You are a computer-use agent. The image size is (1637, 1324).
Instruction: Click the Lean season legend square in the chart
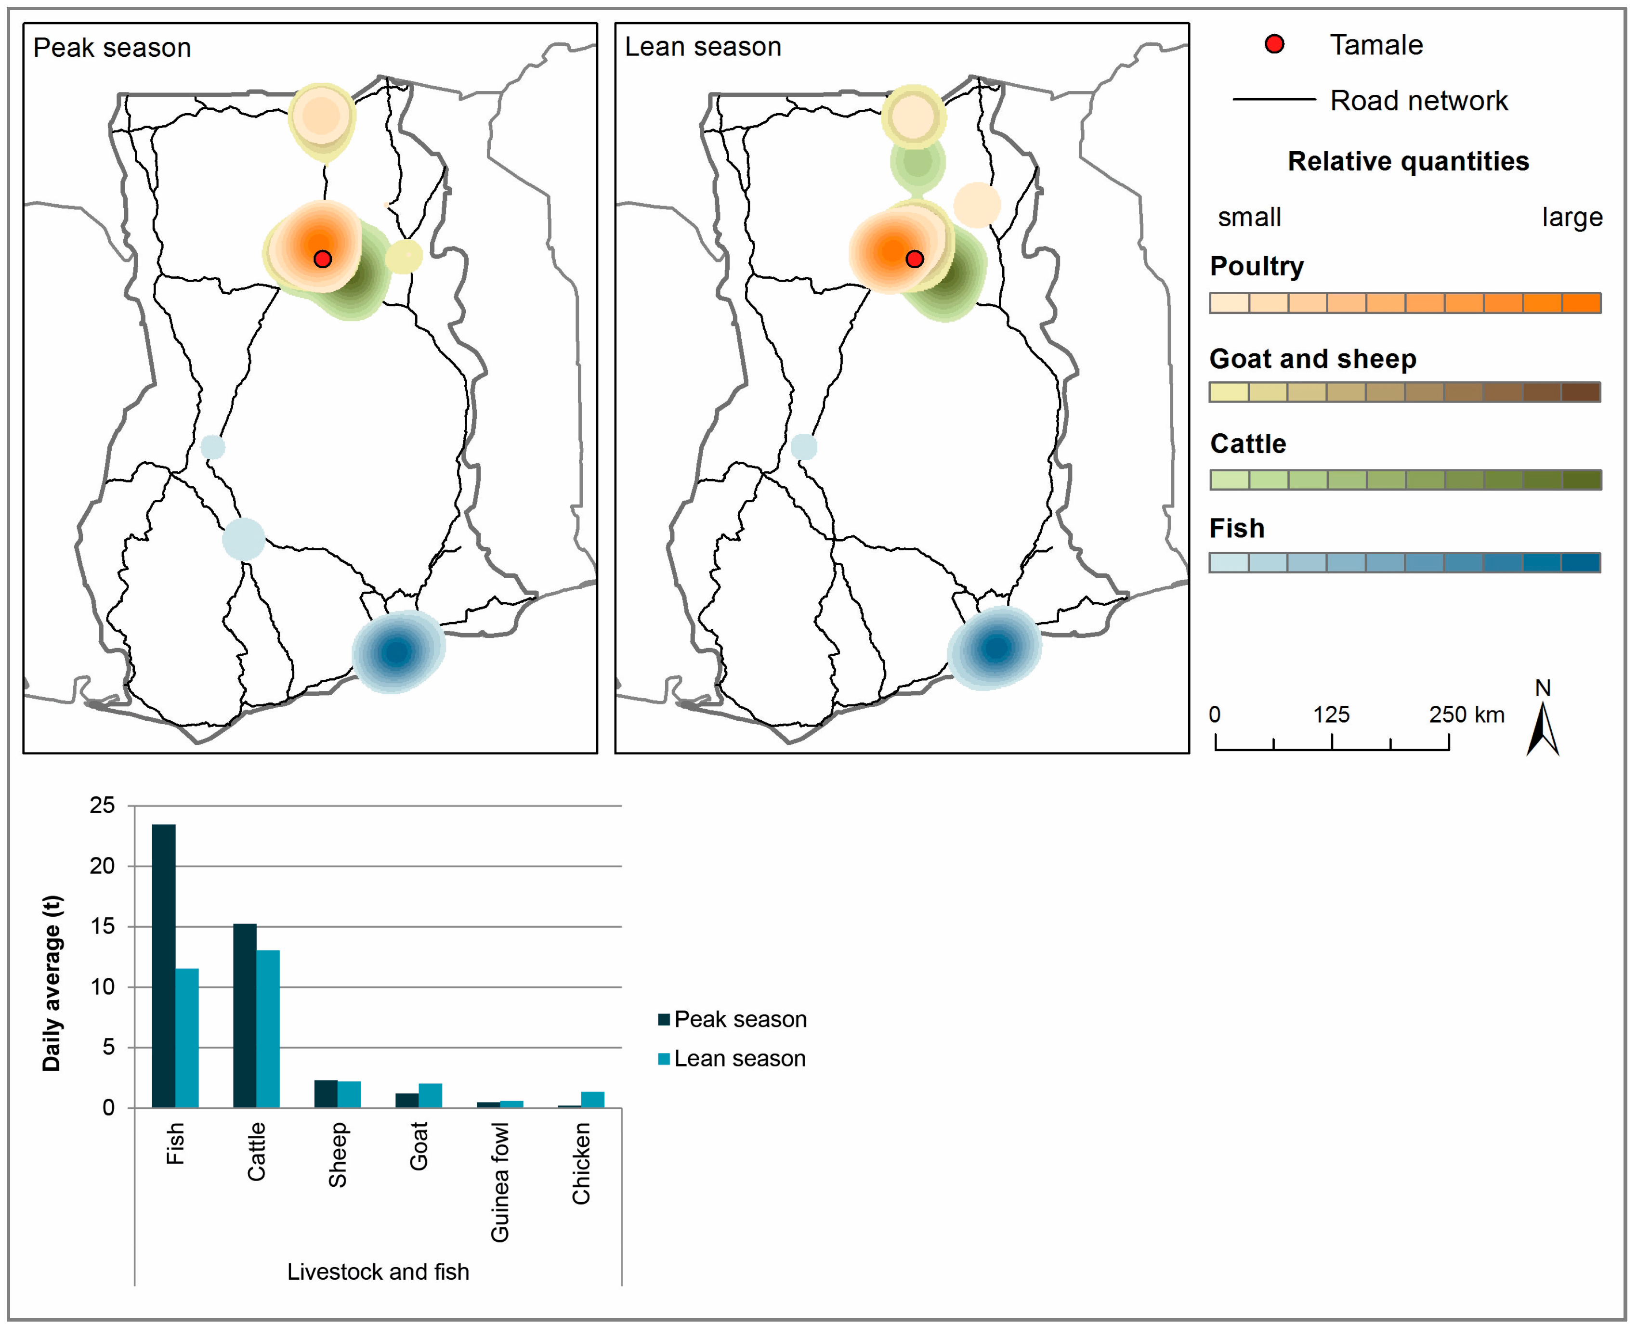pyautogui.click(x=664, y=1059)
